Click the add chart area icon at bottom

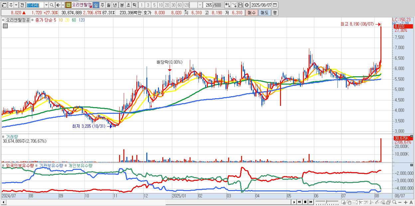pyautogui.click(x=343, y=202)
